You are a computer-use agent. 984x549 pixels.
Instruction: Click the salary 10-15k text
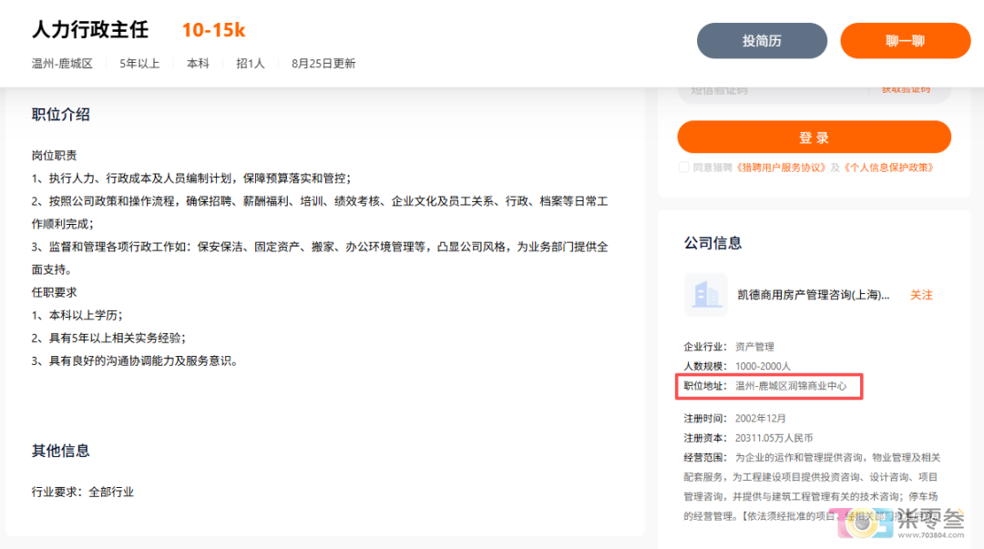213,30
